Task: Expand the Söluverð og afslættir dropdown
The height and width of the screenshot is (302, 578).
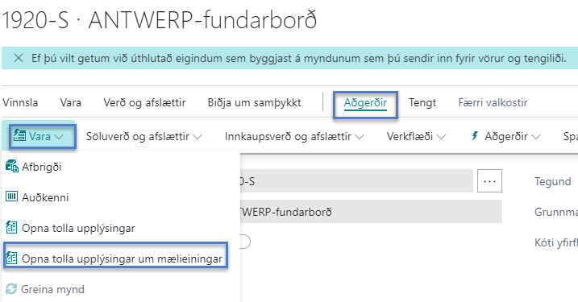Action: (144, 137)
